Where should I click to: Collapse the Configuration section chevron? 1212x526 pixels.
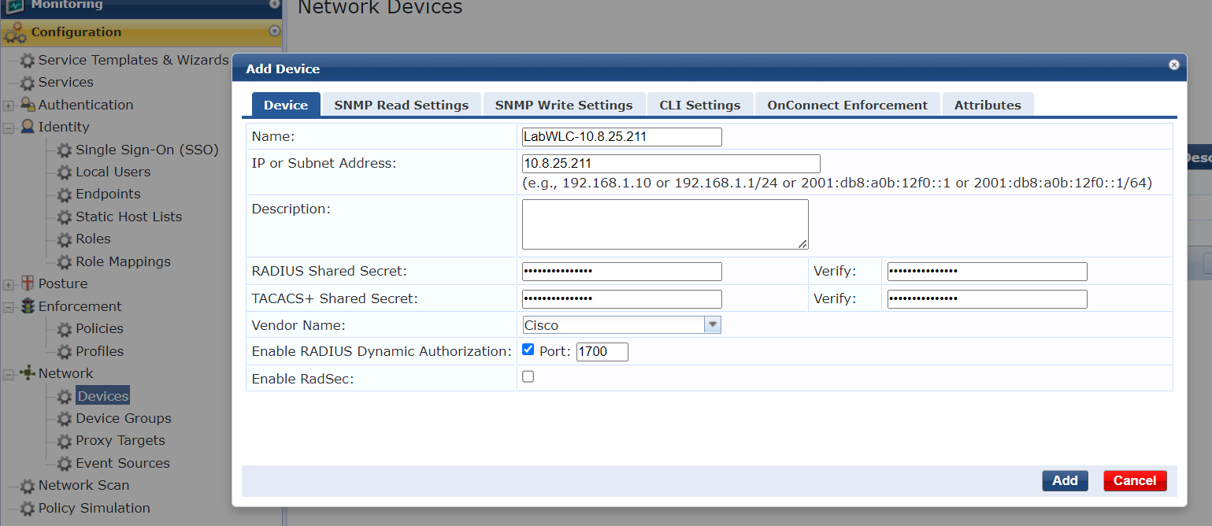[274, 31]
